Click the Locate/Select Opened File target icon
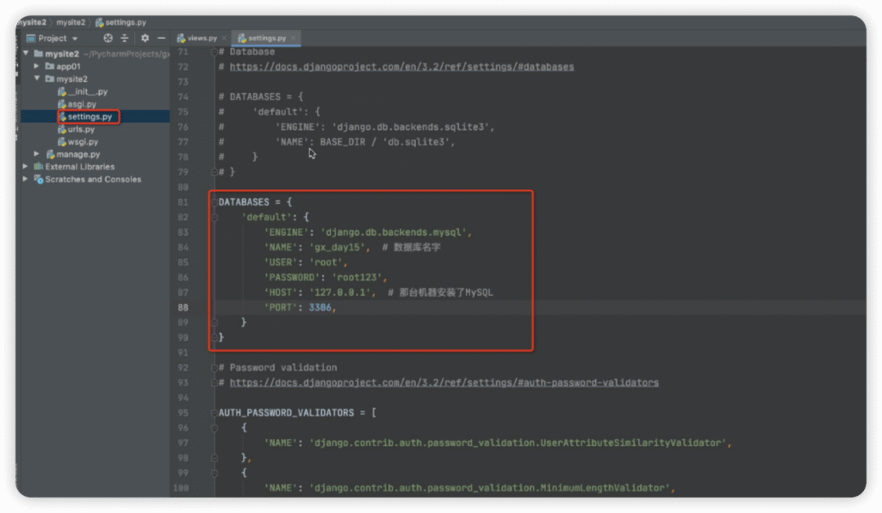Image resolution: width=882 pixels, height=513 pixels. click(x=108, y=39)
